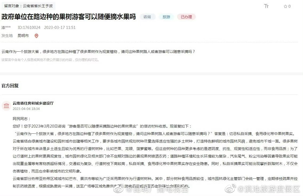Select the 发生地 label

point(7,36)
